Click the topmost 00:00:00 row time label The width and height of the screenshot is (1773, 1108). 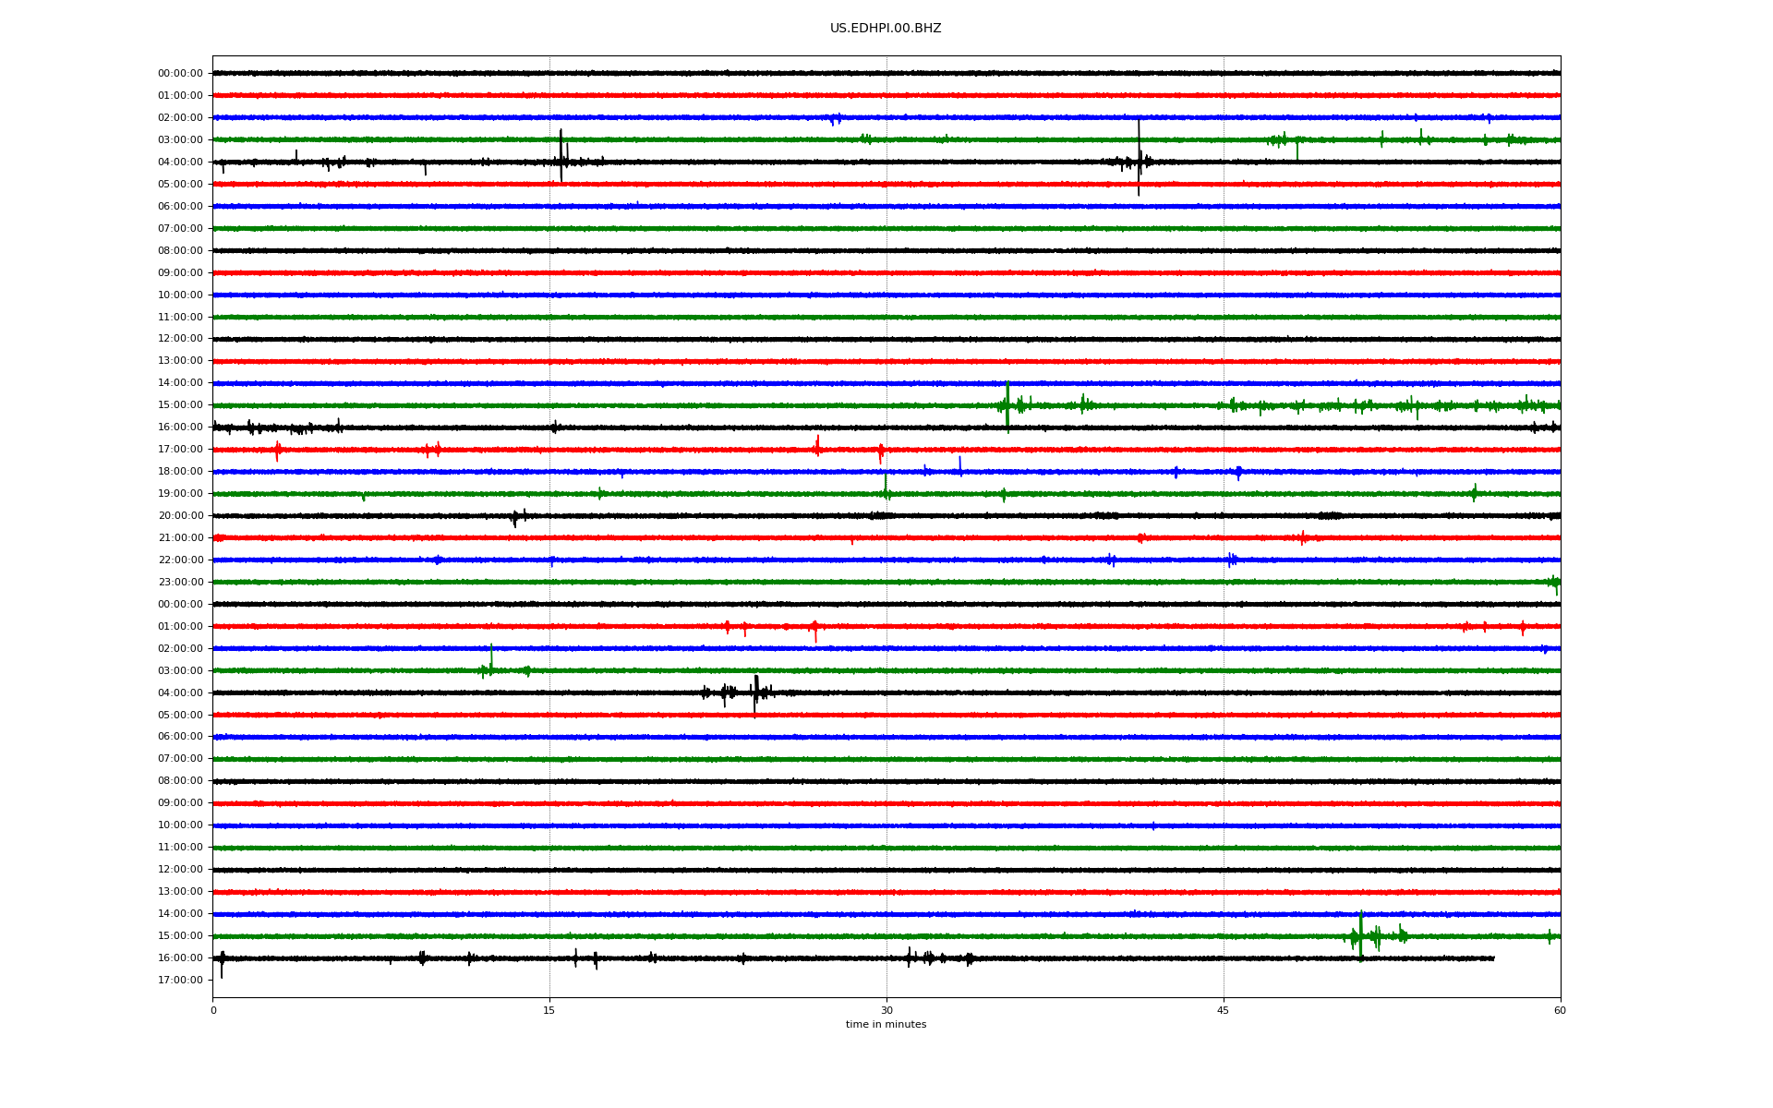180,73
